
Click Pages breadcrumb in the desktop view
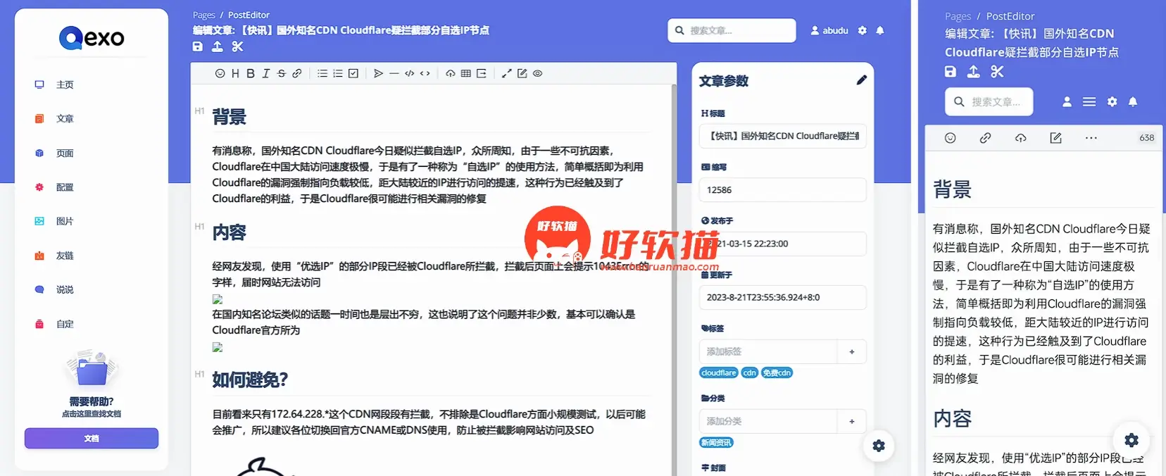tap(204, 15)
